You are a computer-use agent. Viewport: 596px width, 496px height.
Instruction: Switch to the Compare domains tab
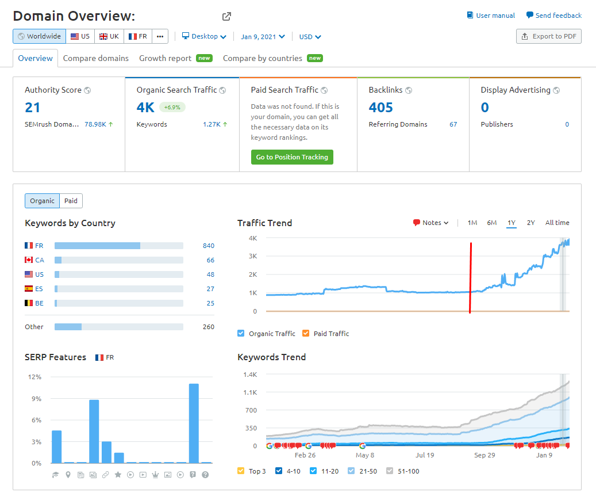(x=95, y=58)
